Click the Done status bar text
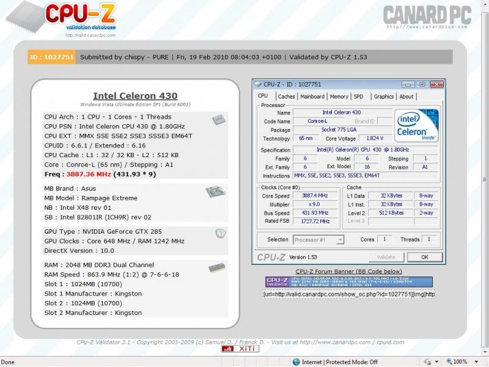489x367 pixels. coord(8,362)
